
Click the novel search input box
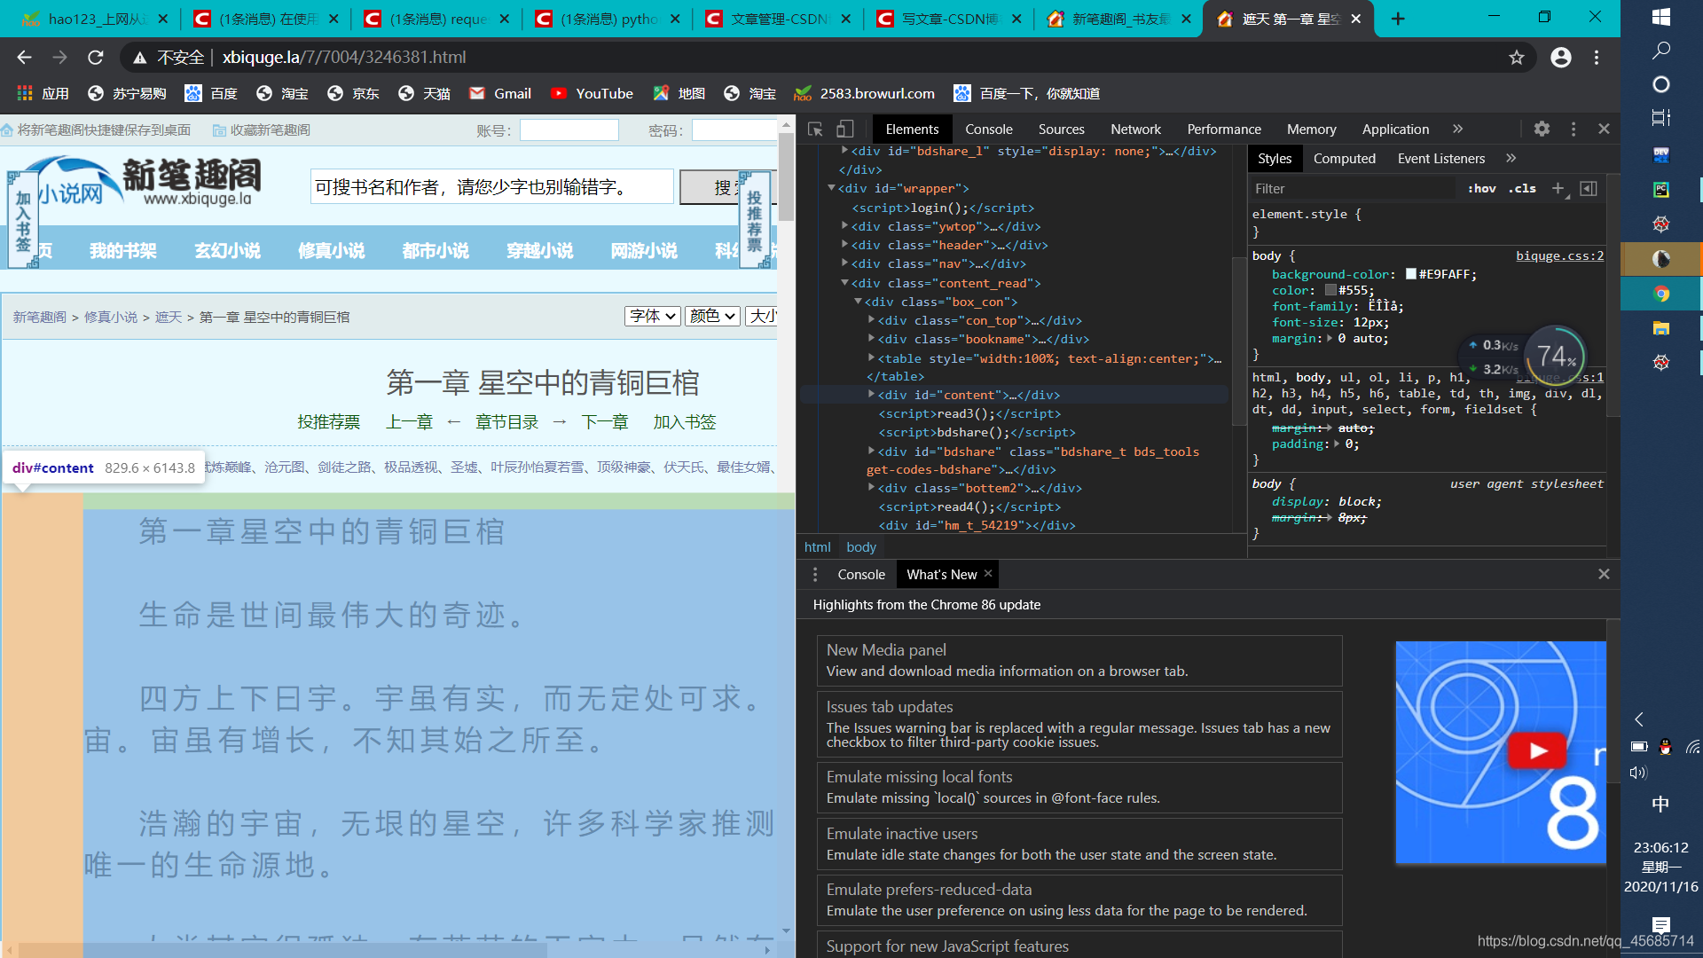492,187
